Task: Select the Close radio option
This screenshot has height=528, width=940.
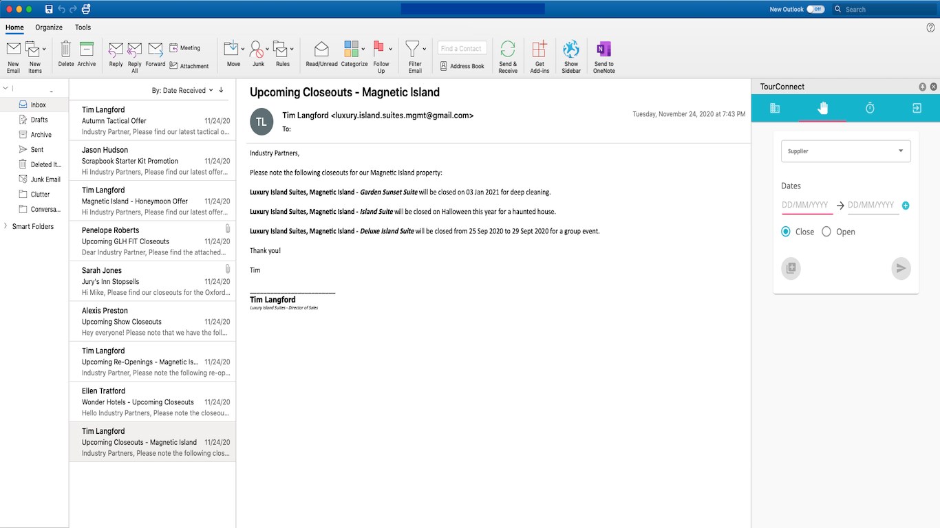Action: 786,232
